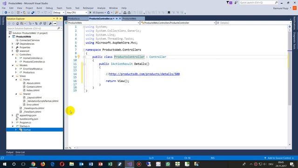Image resolution: width=298 pixels, height=168 pixels.
Task: Open ProductsWeb.Controllers.ProductsController class dropdown
Action: pos(178,23)
